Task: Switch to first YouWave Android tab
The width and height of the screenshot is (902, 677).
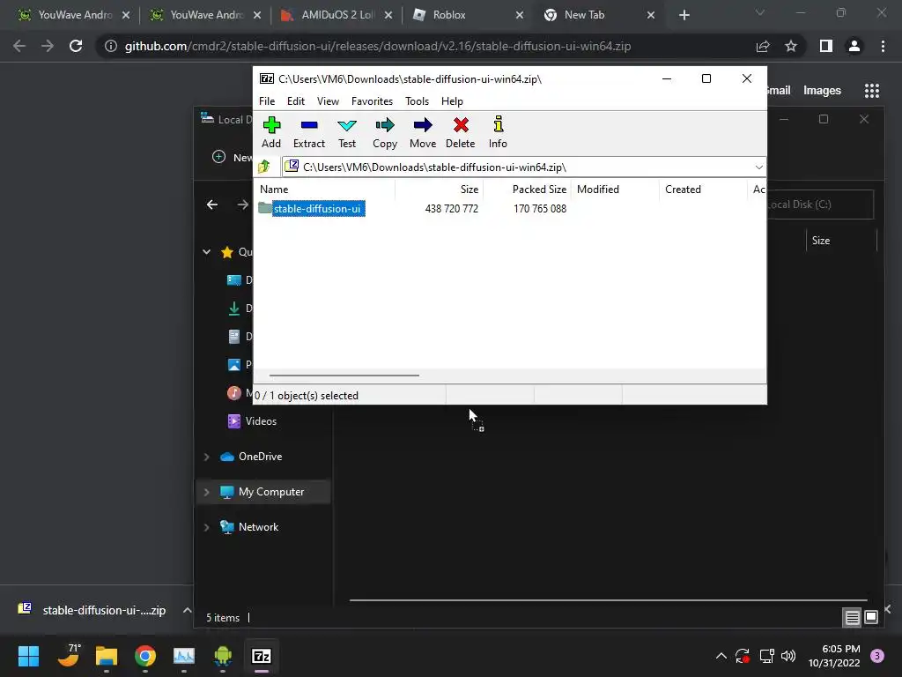Action: 74,15
